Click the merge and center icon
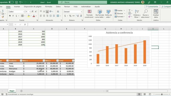This screenshot has width=171, height=96. point(58,16)
